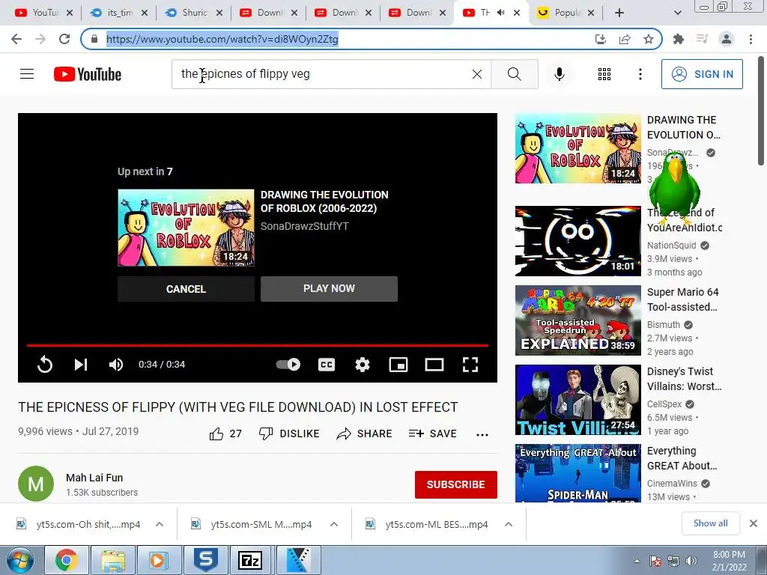Click the share page icon in address bar
This screenshot has width=767, height=575.
625,39
